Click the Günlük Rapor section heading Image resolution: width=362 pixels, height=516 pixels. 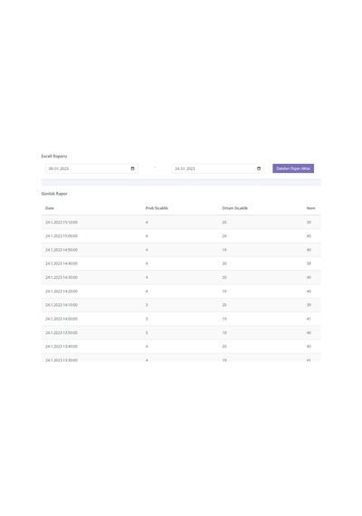point(54,194)
